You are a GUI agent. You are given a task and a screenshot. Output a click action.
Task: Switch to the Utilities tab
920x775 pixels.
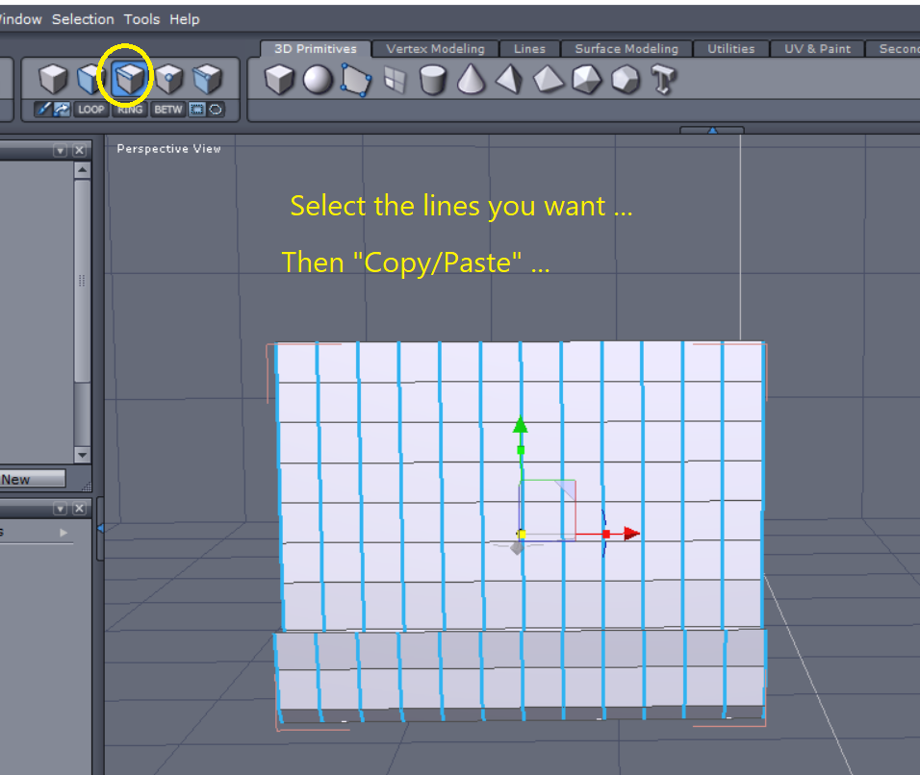pos(730,49)
